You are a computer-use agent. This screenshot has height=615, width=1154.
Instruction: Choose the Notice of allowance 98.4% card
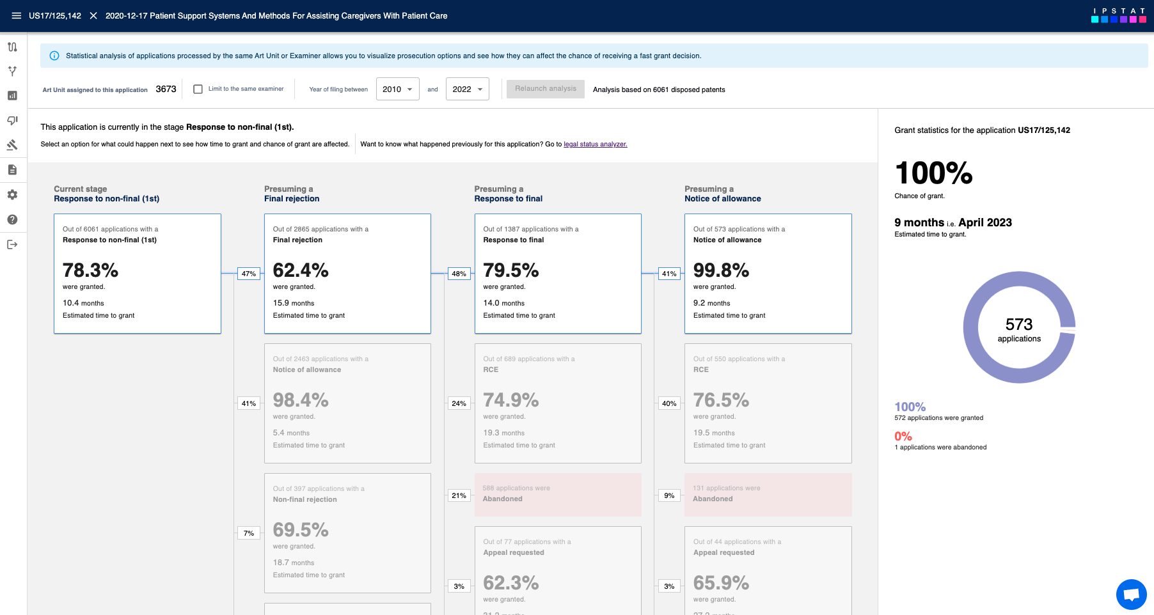[347, 403]
